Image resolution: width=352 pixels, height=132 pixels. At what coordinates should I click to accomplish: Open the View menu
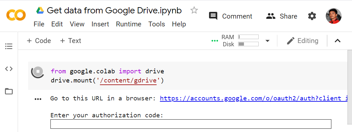click(x=77, y=24)
